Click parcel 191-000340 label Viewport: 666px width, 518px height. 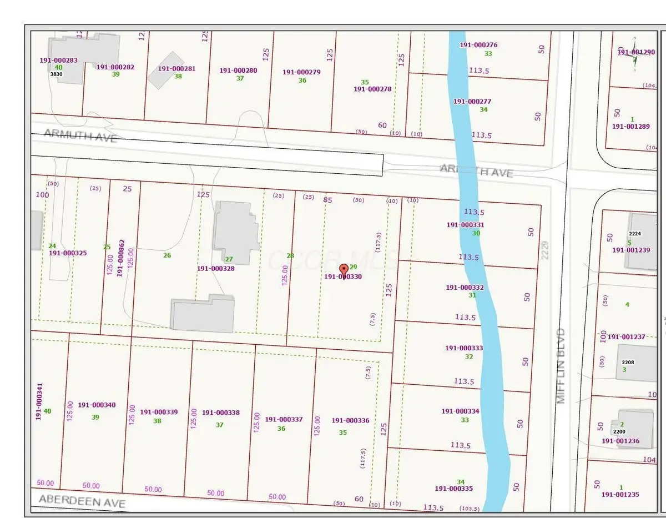coord(97,405)
